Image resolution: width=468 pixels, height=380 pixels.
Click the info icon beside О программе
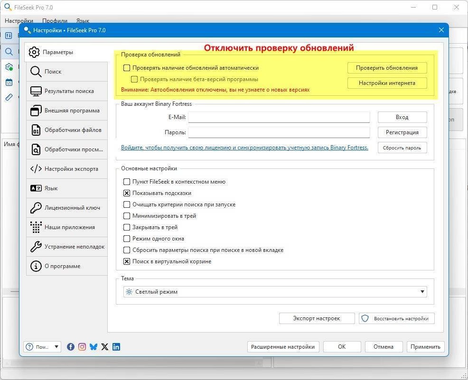pyautogui.click(x=36, y=266)
